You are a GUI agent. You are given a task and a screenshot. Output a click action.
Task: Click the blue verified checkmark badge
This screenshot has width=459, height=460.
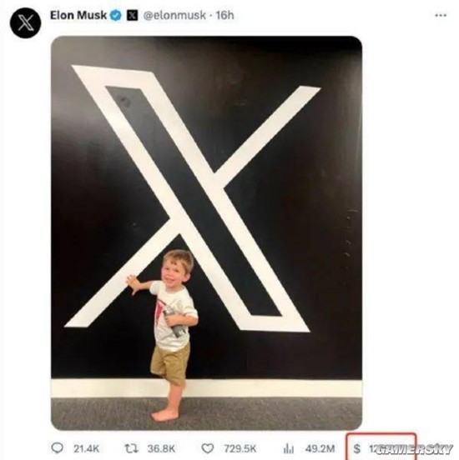pyautogui.click(x=116, y=15)
